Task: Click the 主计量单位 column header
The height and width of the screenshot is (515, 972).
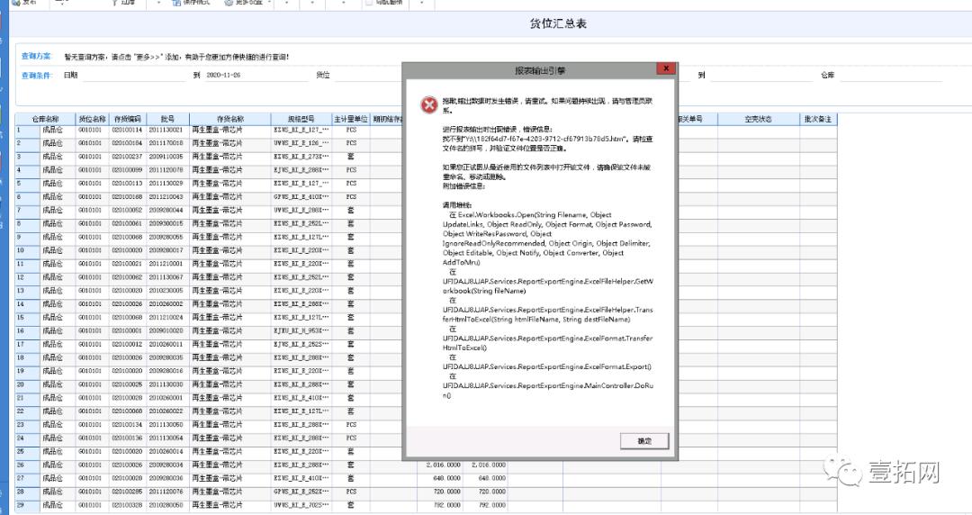Action: pos(351,119)
